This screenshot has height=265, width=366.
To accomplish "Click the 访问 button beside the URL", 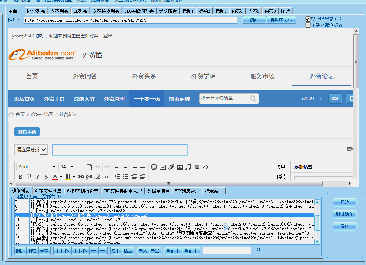I will tap(254, 20).
